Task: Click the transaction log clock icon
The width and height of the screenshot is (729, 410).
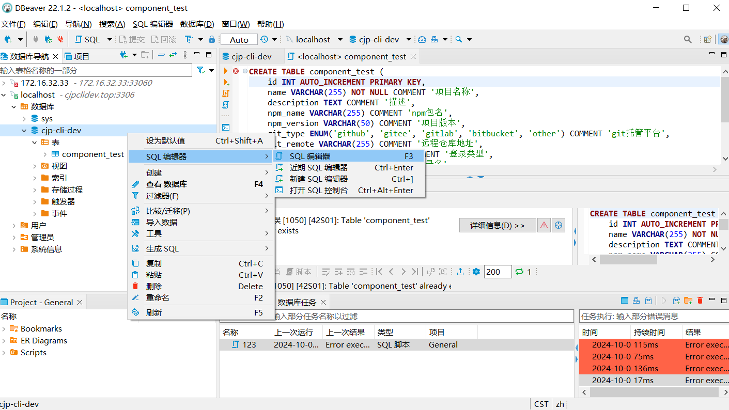Action: tap(264, 39)
